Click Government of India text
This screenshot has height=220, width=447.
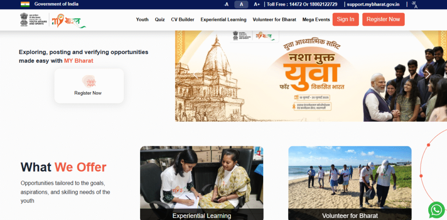pyautogui.click(x=56, y=4)
